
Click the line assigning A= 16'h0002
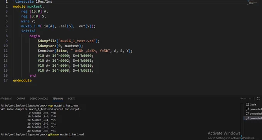(65, 61)
